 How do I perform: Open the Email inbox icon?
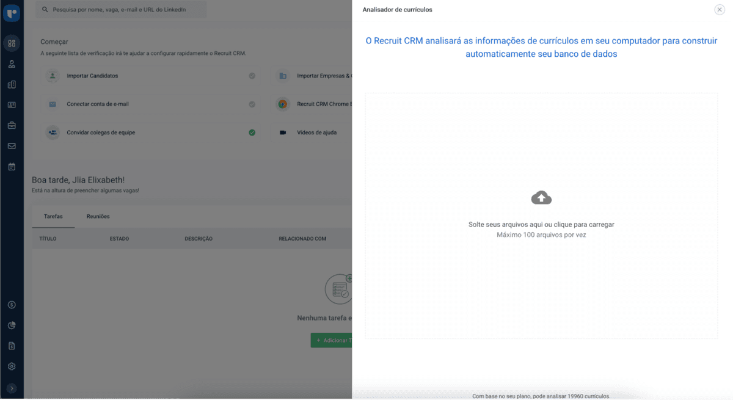pyautogui.click(x=12, y=146)
